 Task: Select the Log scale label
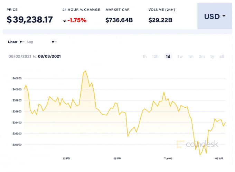[30, 42]
